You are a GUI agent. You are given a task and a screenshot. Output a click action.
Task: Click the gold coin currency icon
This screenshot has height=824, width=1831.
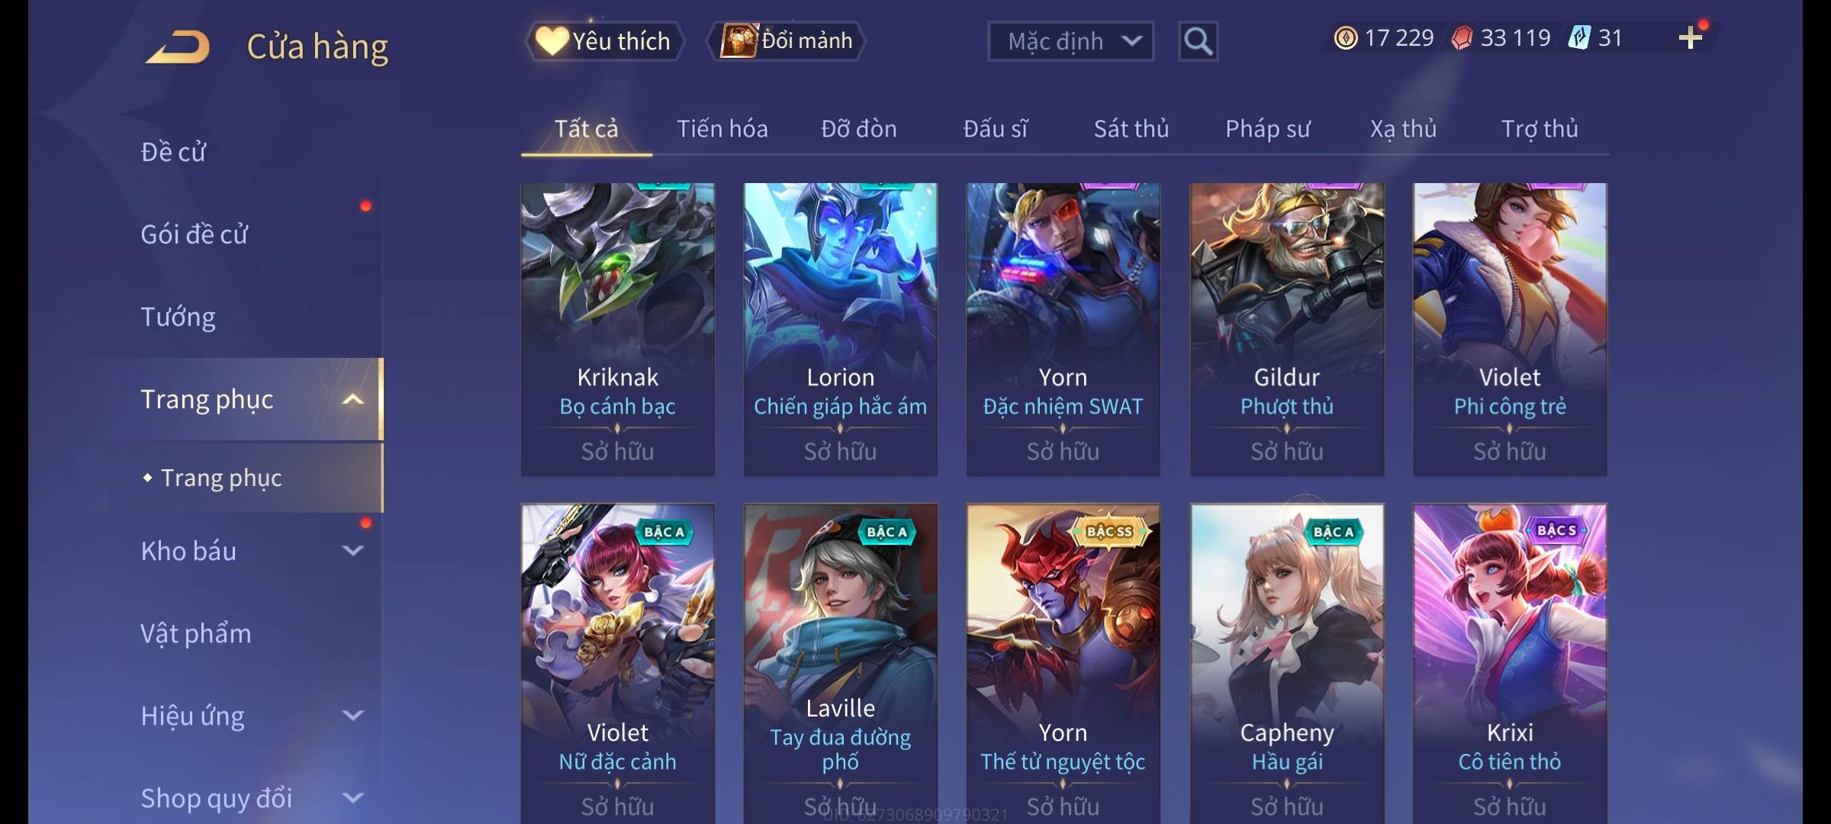1346,37
